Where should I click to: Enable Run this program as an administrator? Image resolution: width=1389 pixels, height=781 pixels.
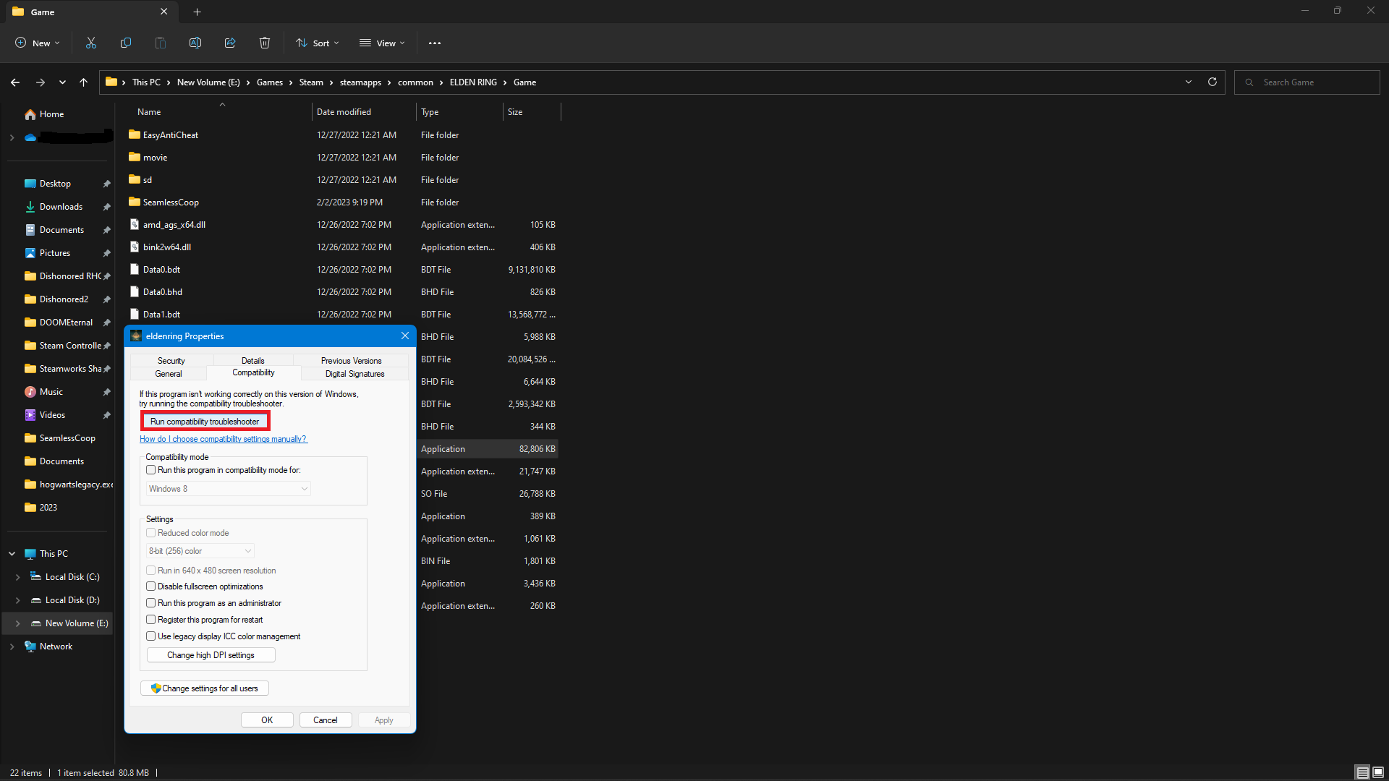click(x=151, y=603)
